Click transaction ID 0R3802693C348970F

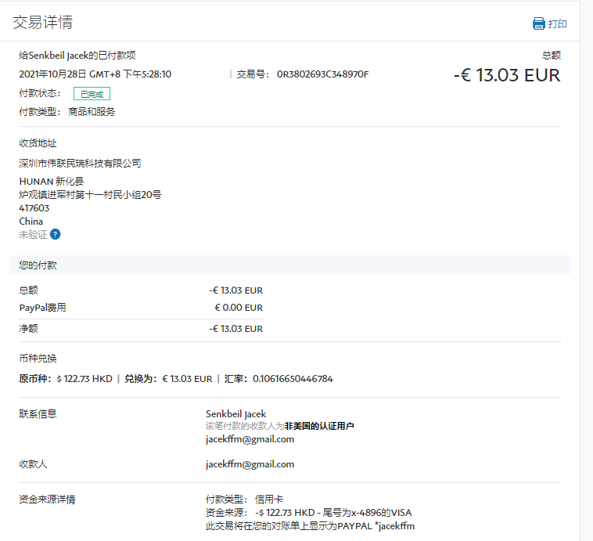pos(322,74)
